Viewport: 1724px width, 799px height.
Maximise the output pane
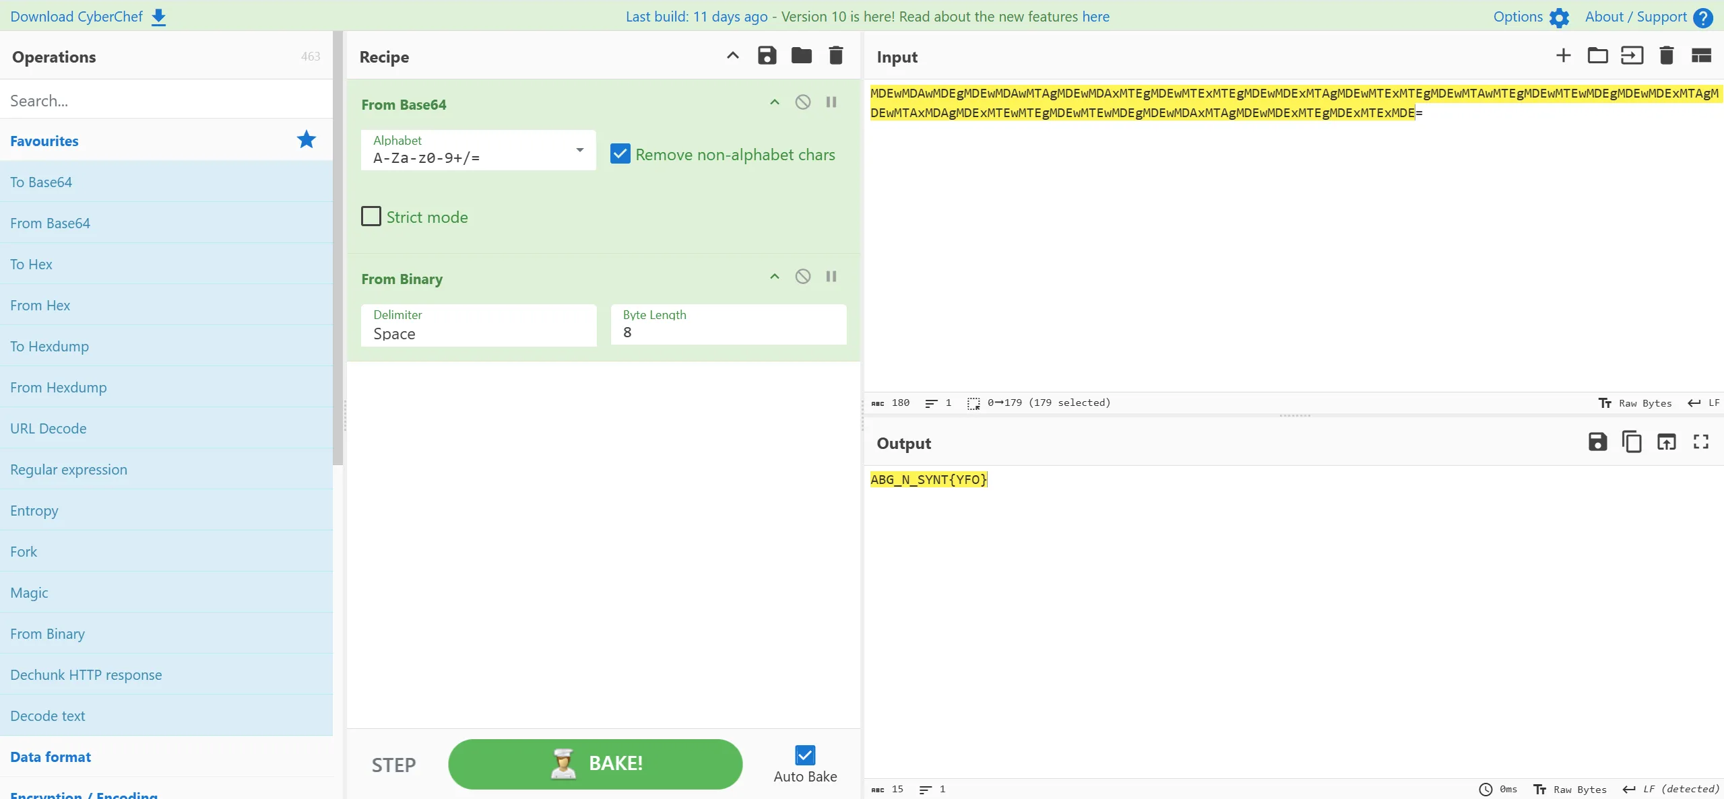click(x=1700, y=442)
